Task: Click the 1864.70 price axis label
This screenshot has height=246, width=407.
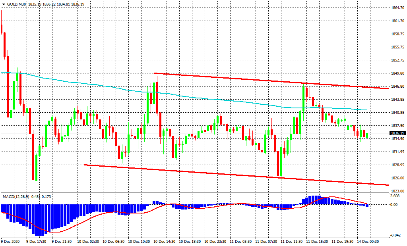Action: pyautogui.click(x=397, y=8)
